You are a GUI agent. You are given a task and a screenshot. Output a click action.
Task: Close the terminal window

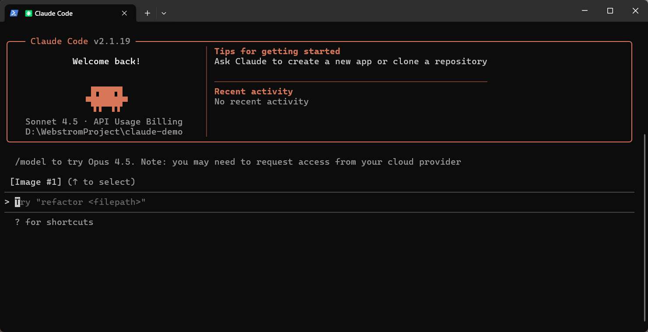pos(635,11)
